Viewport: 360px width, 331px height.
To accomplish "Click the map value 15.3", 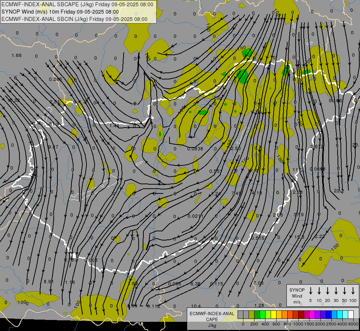I will [x=299, y=237].
